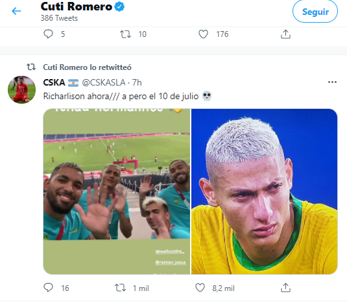Open the CSKA tweet more options menu
Image resolution: width=347 pixels, height=304 pixels.
pos(332,82)
